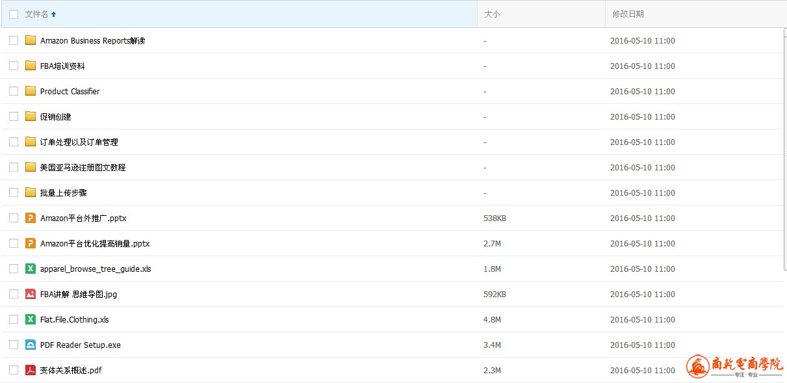
Task: Click the installer icon for PDF Reader Setup.exe
Action: [x=31, y=345]
